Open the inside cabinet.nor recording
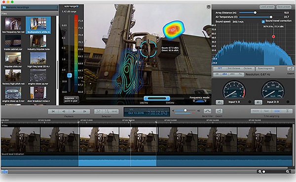Screen dimensions: 296x182 click(x=13, y=42)
